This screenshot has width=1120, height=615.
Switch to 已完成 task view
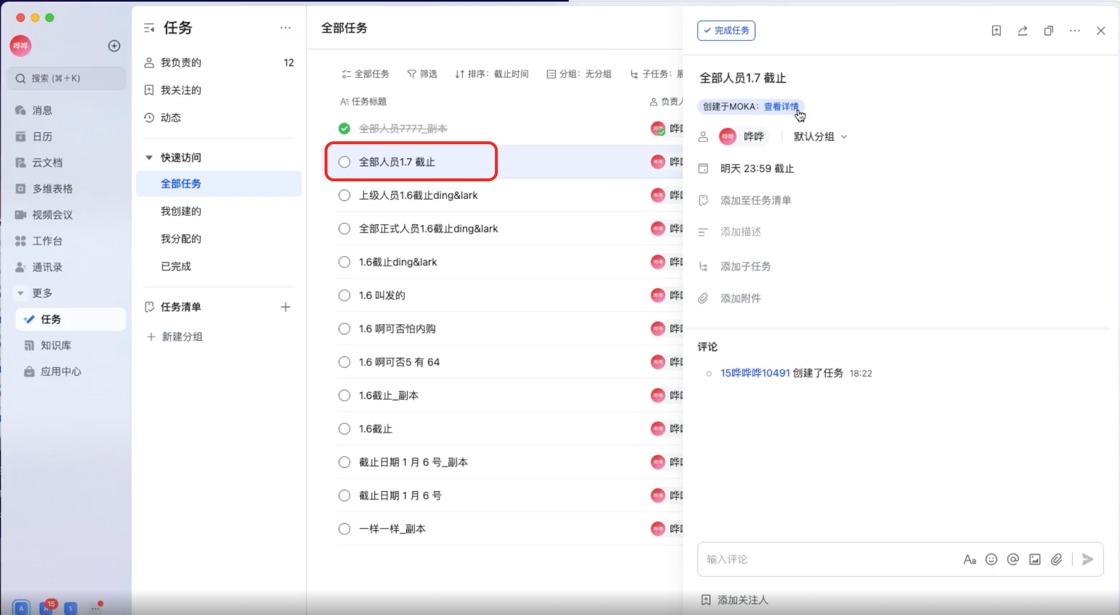(176, 266)
